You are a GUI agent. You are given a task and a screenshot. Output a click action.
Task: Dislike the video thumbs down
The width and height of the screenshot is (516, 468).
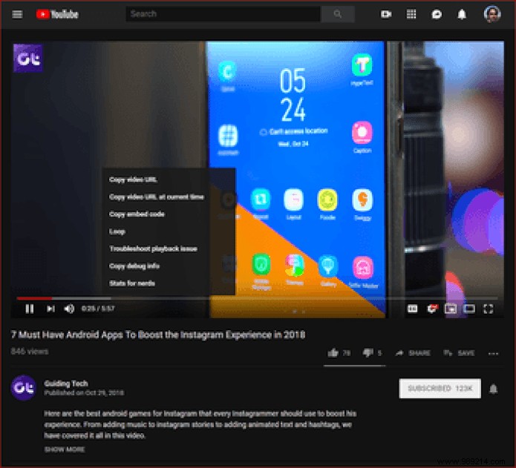372,353
